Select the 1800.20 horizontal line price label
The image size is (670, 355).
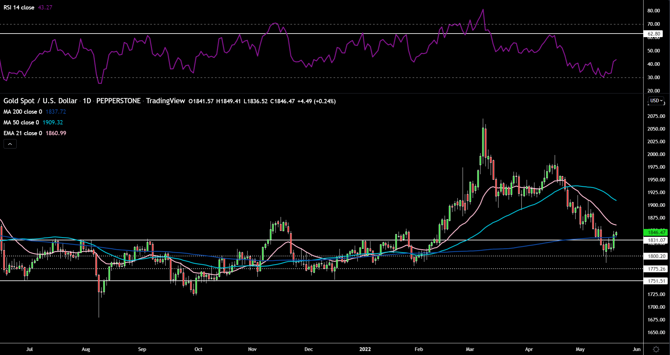coord(656,256)
